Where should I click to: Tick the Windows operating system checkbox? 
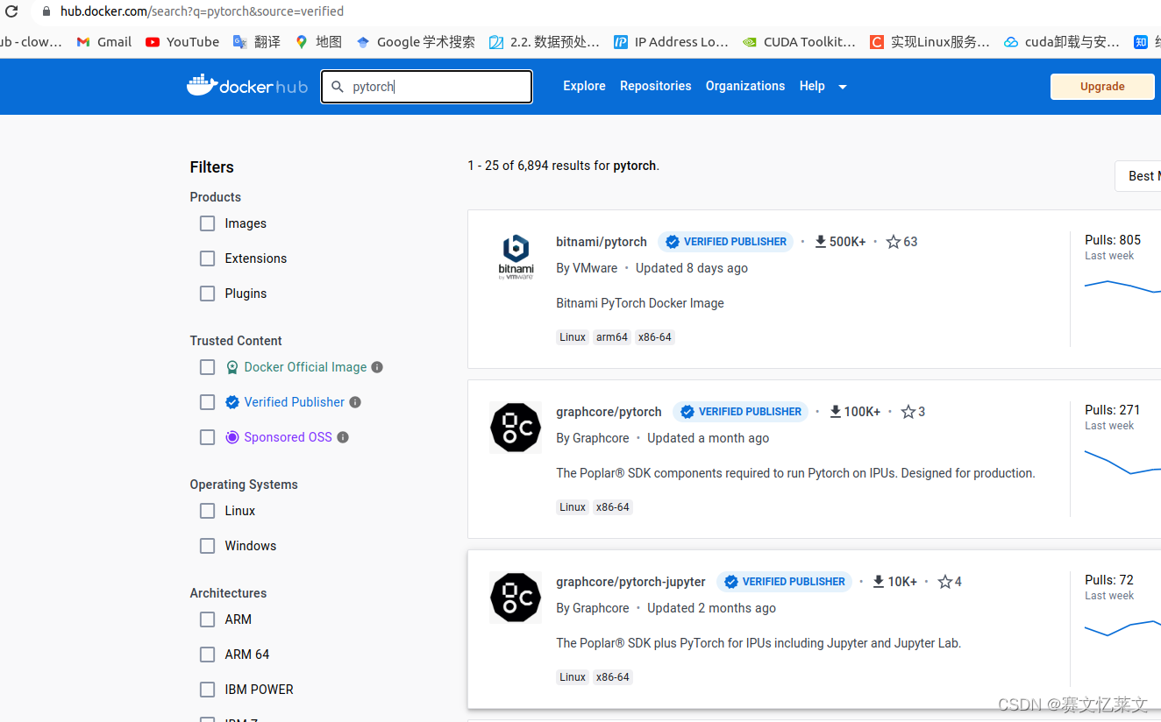[207, 546]
